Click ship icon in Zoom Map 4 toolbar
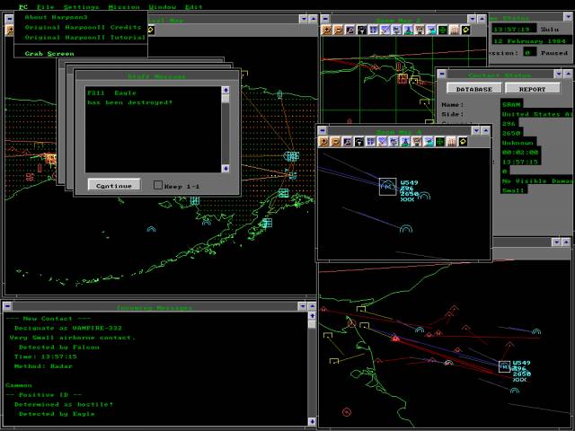This screenshot has height=431, width=575. (394, 142)
